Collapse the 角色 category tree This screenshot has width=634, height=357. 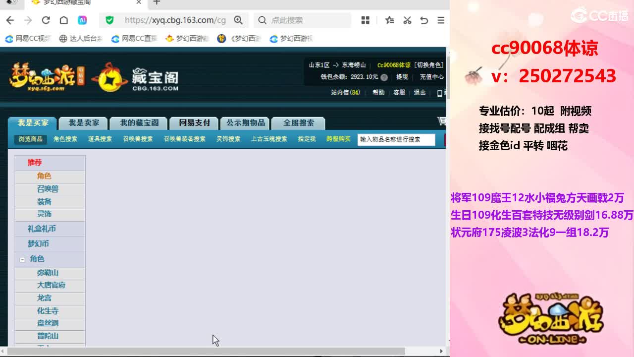(22, 259)
